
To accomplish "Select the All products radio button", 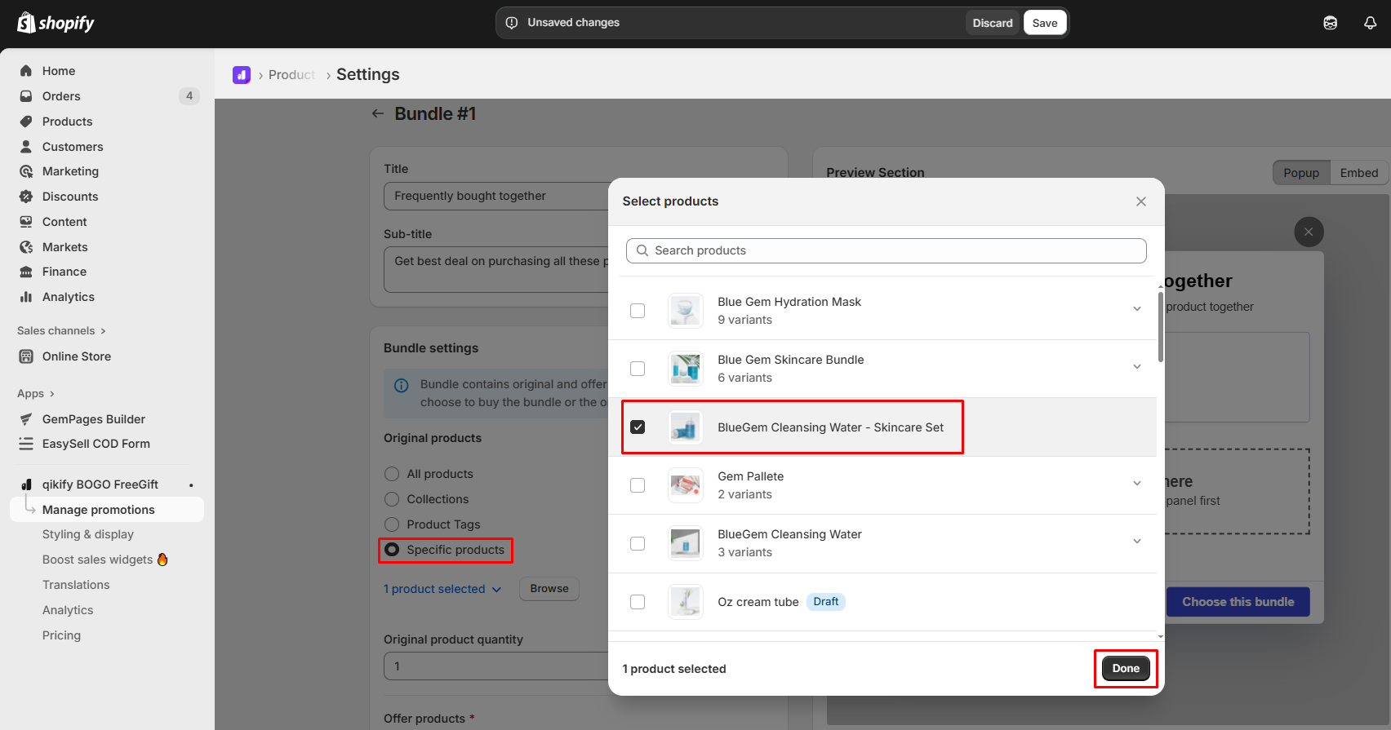I will click(x=392, y=474).
